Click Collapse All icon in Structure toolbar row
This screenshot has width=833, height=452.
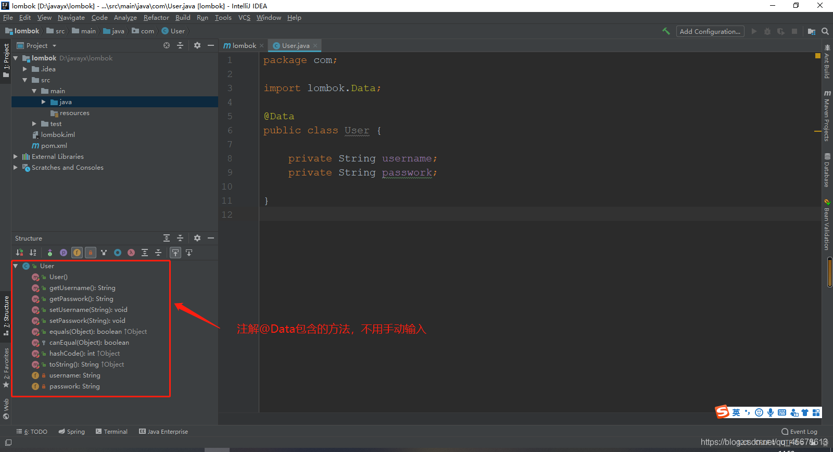(158, 253)
